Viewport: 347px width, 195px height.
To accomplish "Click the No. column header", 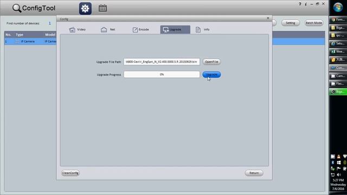I will click(x=8, y=35).
